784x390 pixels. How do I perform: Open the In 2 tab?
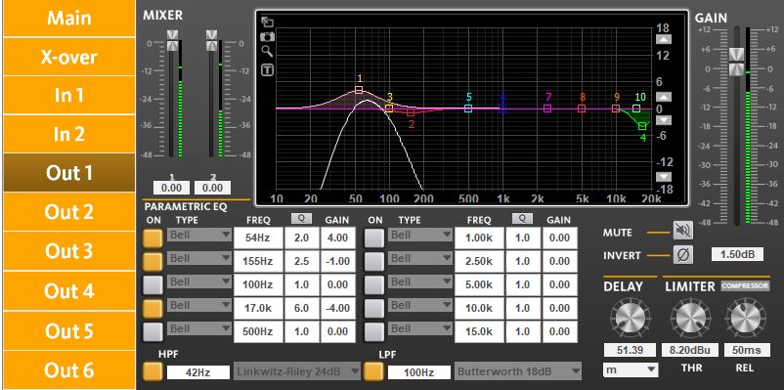[x=69, y=134]
